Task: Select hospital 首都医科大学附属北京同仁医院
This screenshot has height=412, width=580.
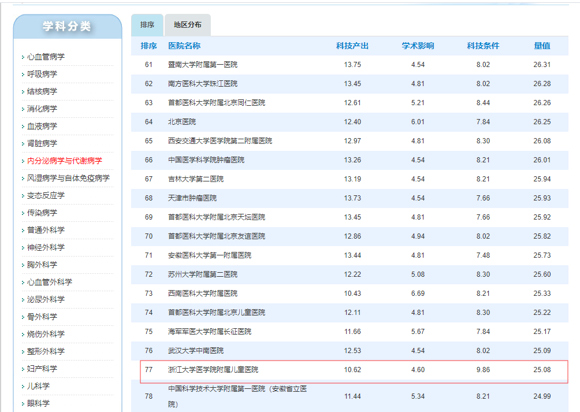Action: (217, 103)
